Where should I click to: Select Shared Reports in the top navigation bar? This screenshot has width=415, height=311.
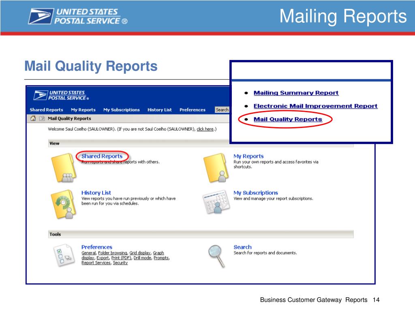[x=46, y=110]
